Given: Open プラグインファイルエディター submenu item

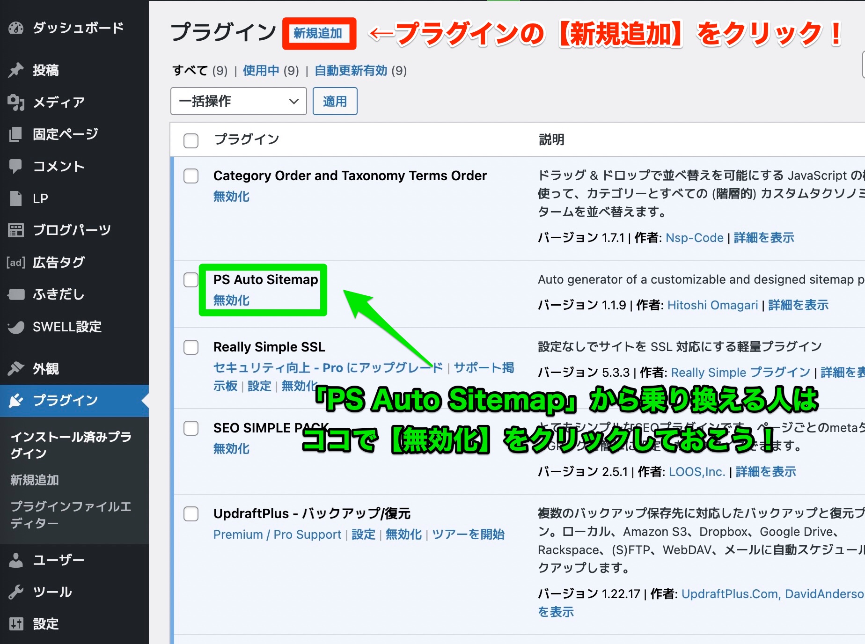Looking at the screenshot, I should (x=71, y=515).
